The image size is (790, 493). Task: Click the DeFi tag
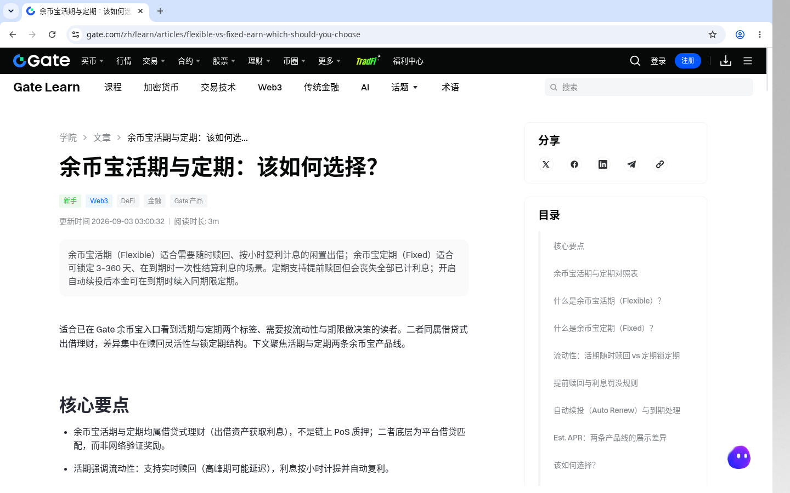pyautogui.click(x=128, y=201)
